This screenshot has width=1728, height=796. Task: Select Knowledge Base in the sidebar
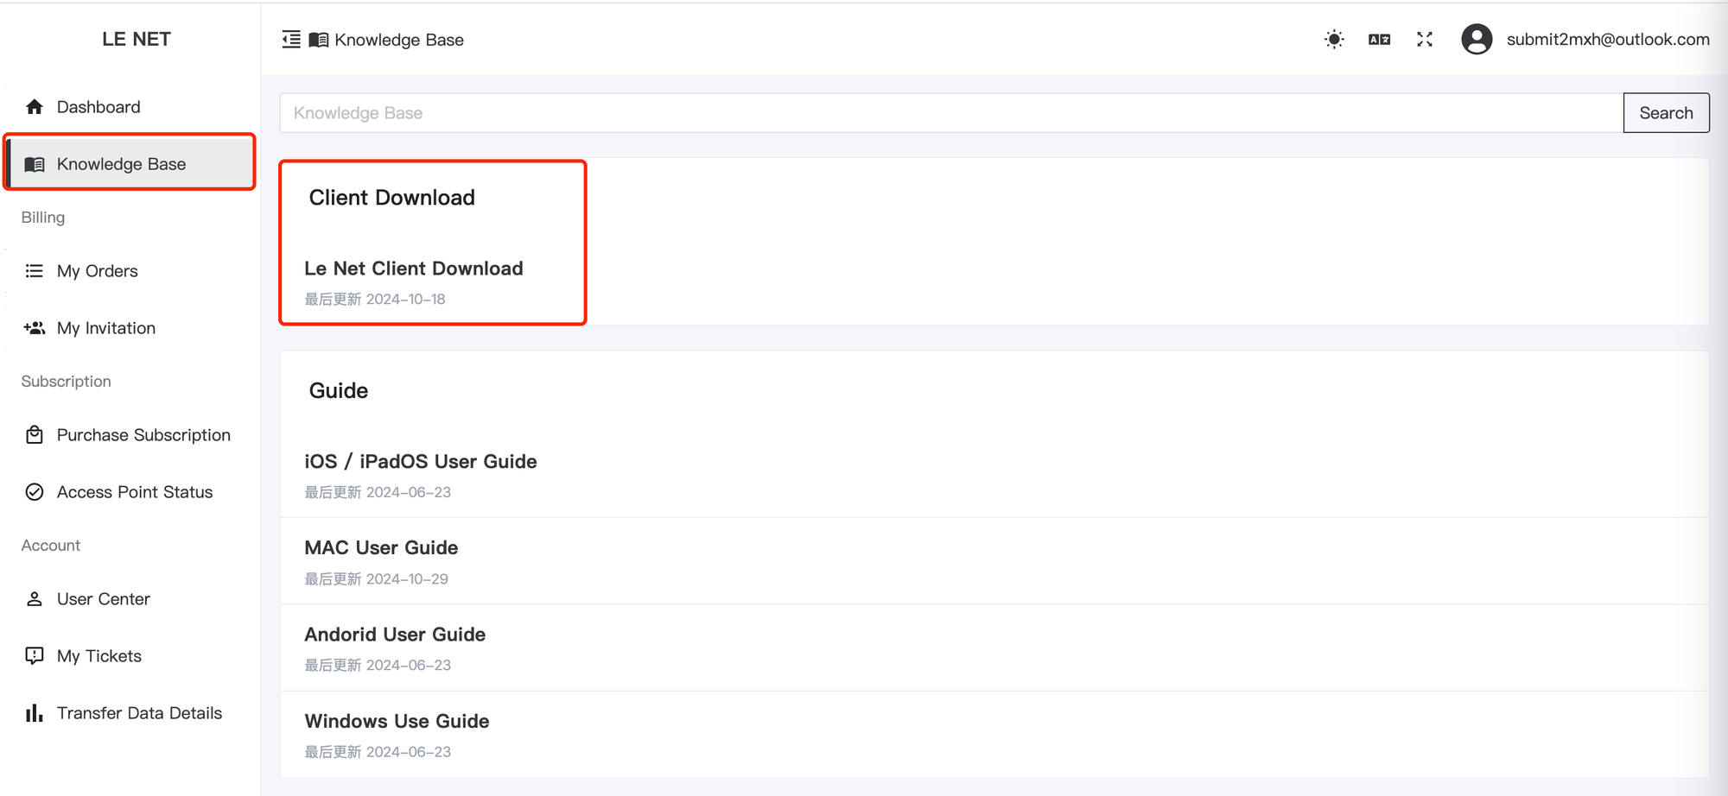[121, 164]
